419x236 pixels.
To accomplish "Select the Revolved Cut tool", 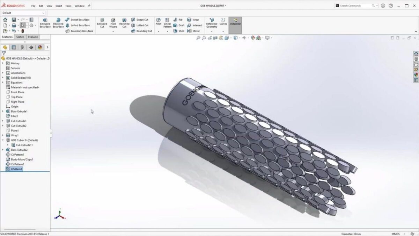I will (124, 23).
